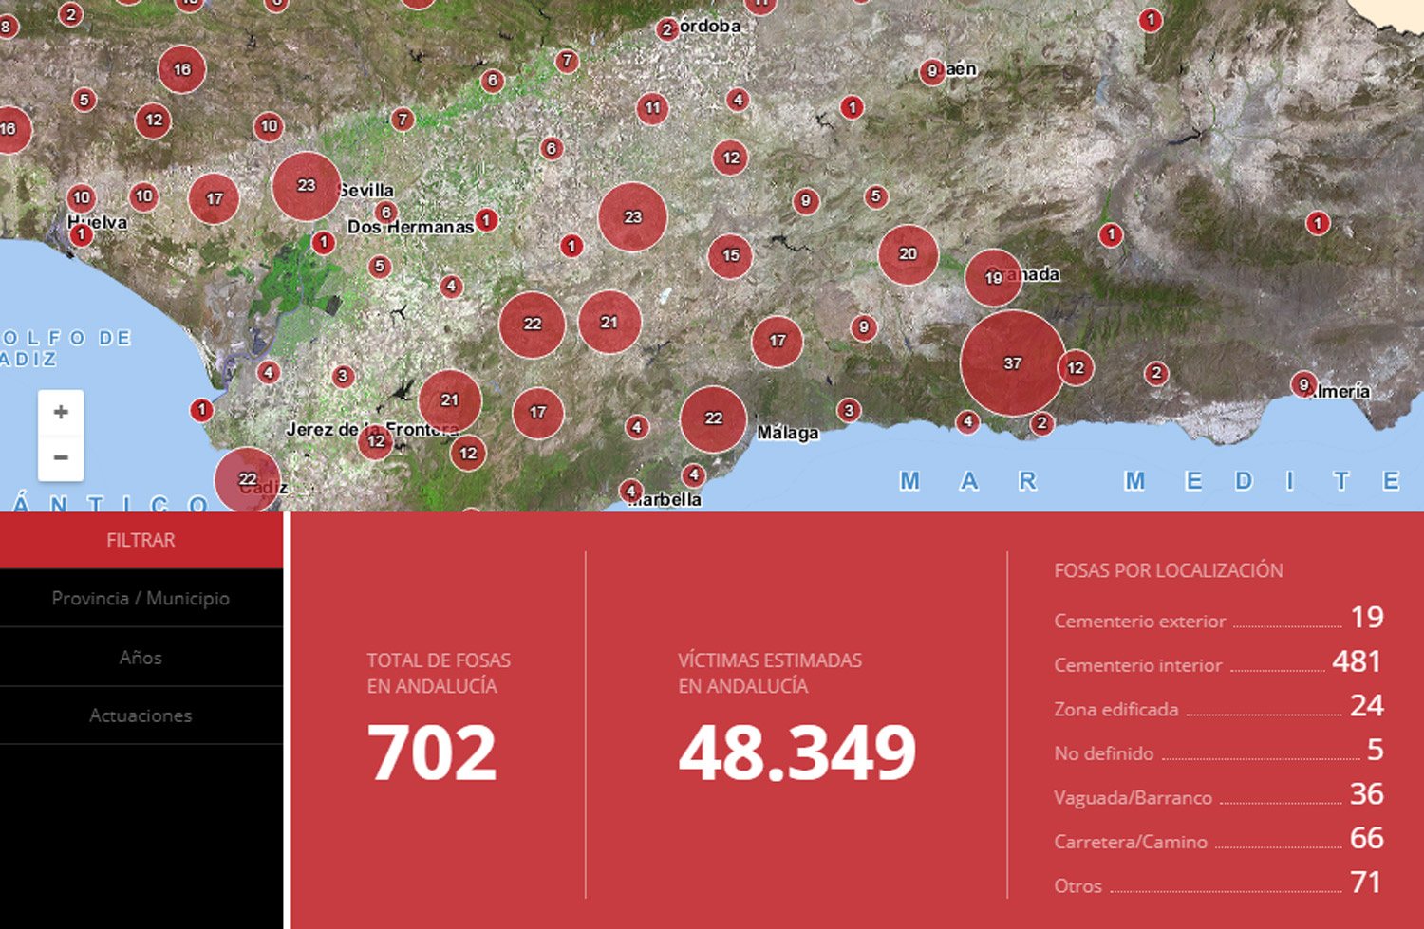Image resolution: width=1424 pixels, height=929 pixels.
Task: Expand the Provincia / Municipio filter
Action: tap(141, 599)
